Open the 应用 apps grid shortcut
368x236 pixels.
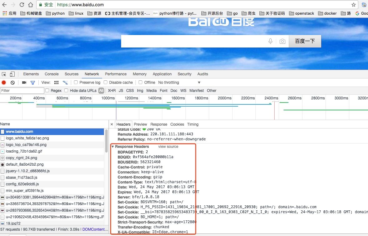(x=9, y=13)
